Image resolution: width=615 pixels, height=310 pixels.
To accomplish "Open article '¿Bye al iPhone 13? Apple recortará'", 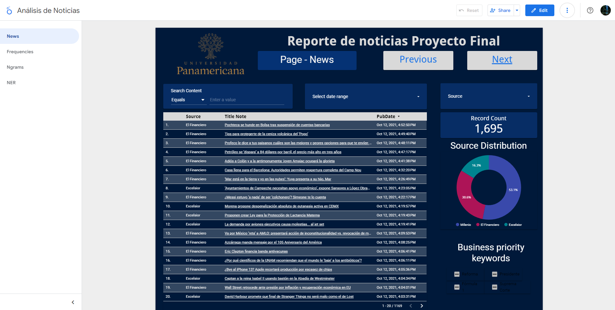I will 278,269.
